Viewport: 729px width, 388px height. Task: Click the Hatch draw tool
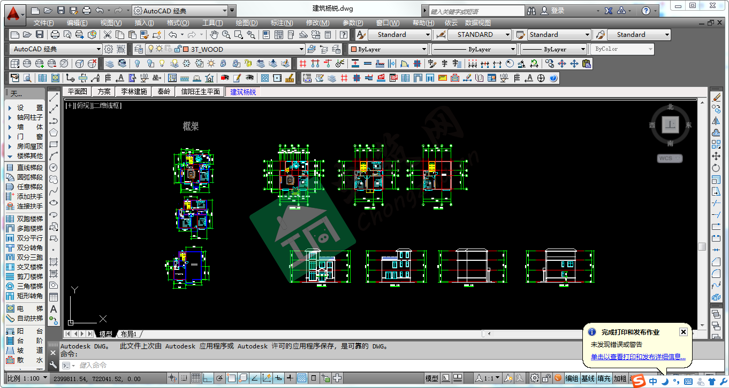coord(54,262)
